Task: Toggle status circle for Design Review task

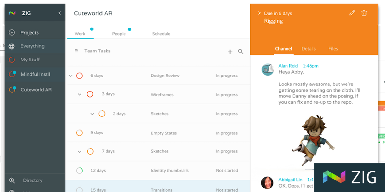Action: tap(80, 76)
